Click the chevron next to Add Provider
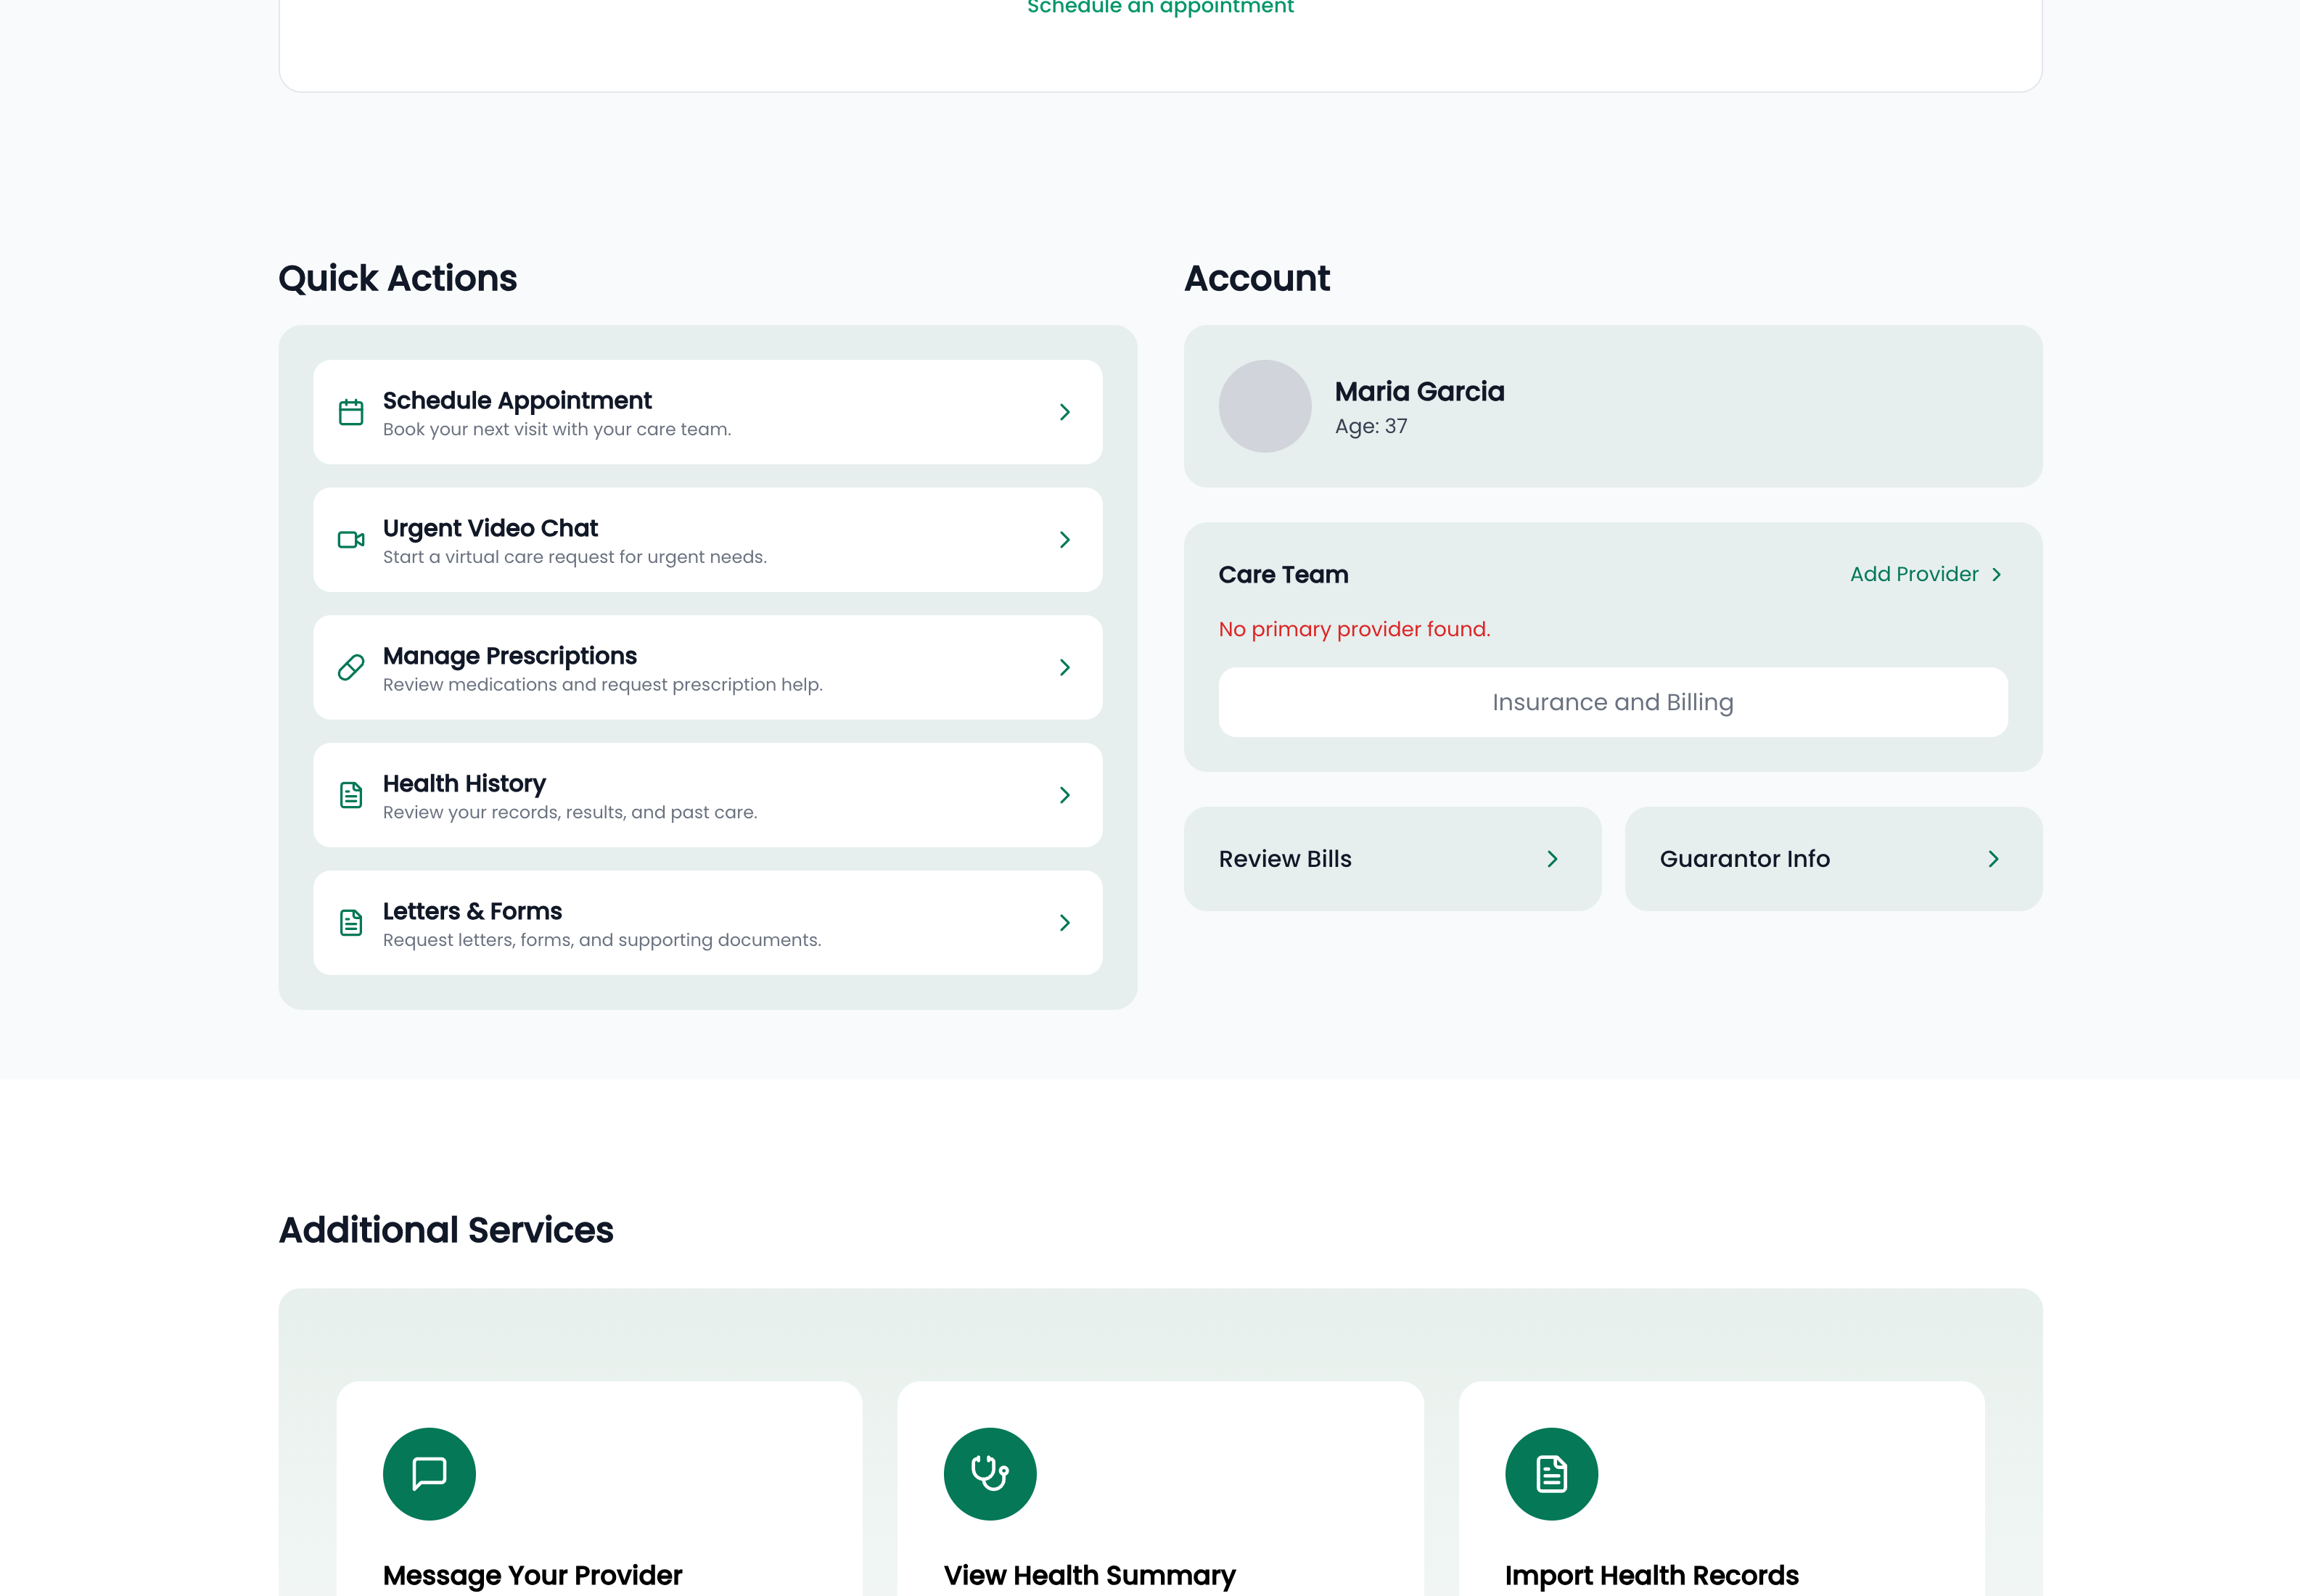The image size is (2300, 1596). tap(1997, 575)
